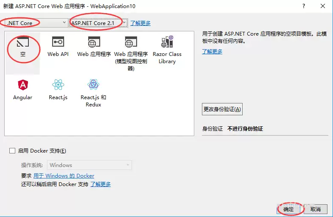Click the template description text 用于创建 ASP.NET Core

click(264, 37)
